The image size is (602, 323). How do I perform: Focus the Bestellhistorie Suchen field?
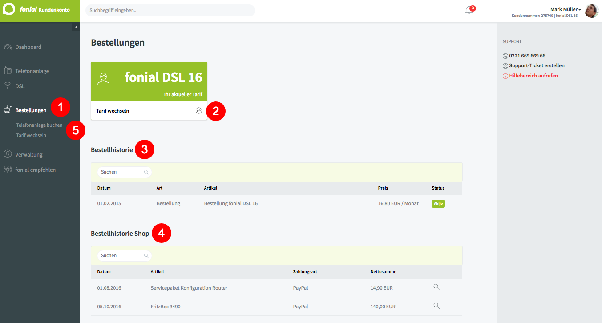[x=125, y=172]
